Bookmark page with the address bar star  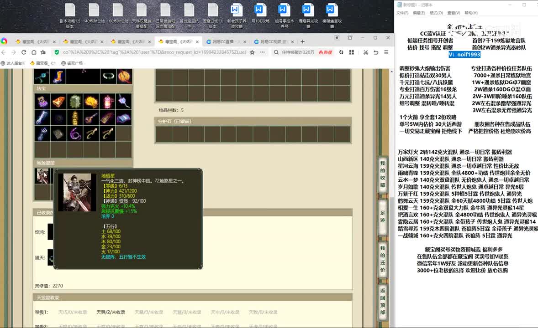tap(252, 52)
